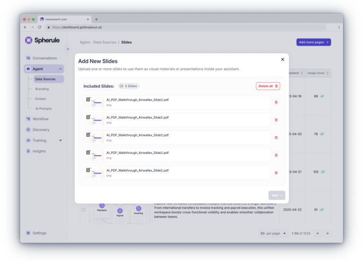363x261 pixels.
Task: Open the third slide thumbnail preview
Action: 95,137
